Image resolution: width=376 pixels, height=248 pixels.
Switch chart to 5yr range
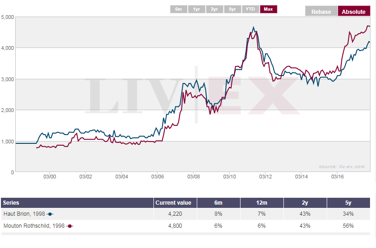[232, 9]
